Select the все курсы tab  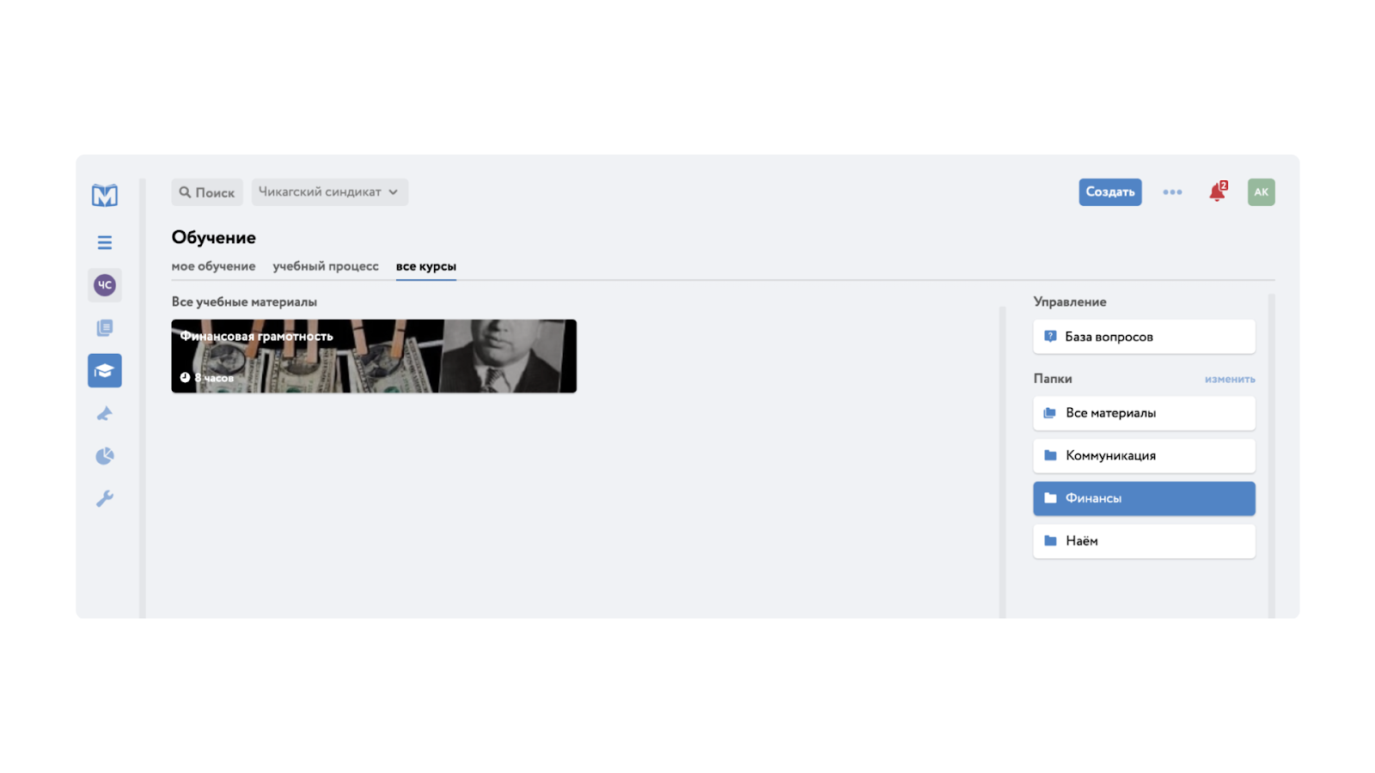click(x=426, y=266)
